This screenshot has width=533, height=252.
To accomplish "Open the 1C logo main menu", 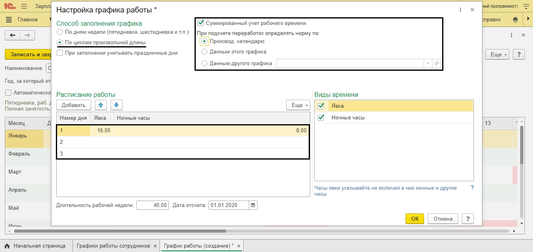I will [x=10, y=6].
